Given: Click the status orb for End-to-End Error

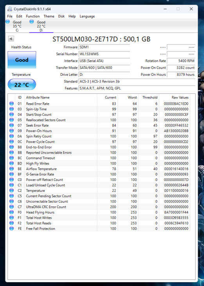Looking at the screenshot, I should pos(11,147).
